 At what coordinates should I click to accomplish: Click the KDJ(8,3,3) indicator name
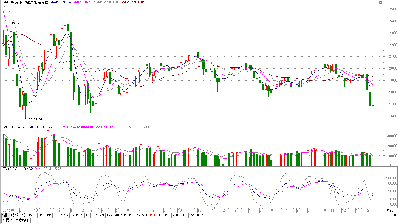pyautogui.click(x=10, y=169)
